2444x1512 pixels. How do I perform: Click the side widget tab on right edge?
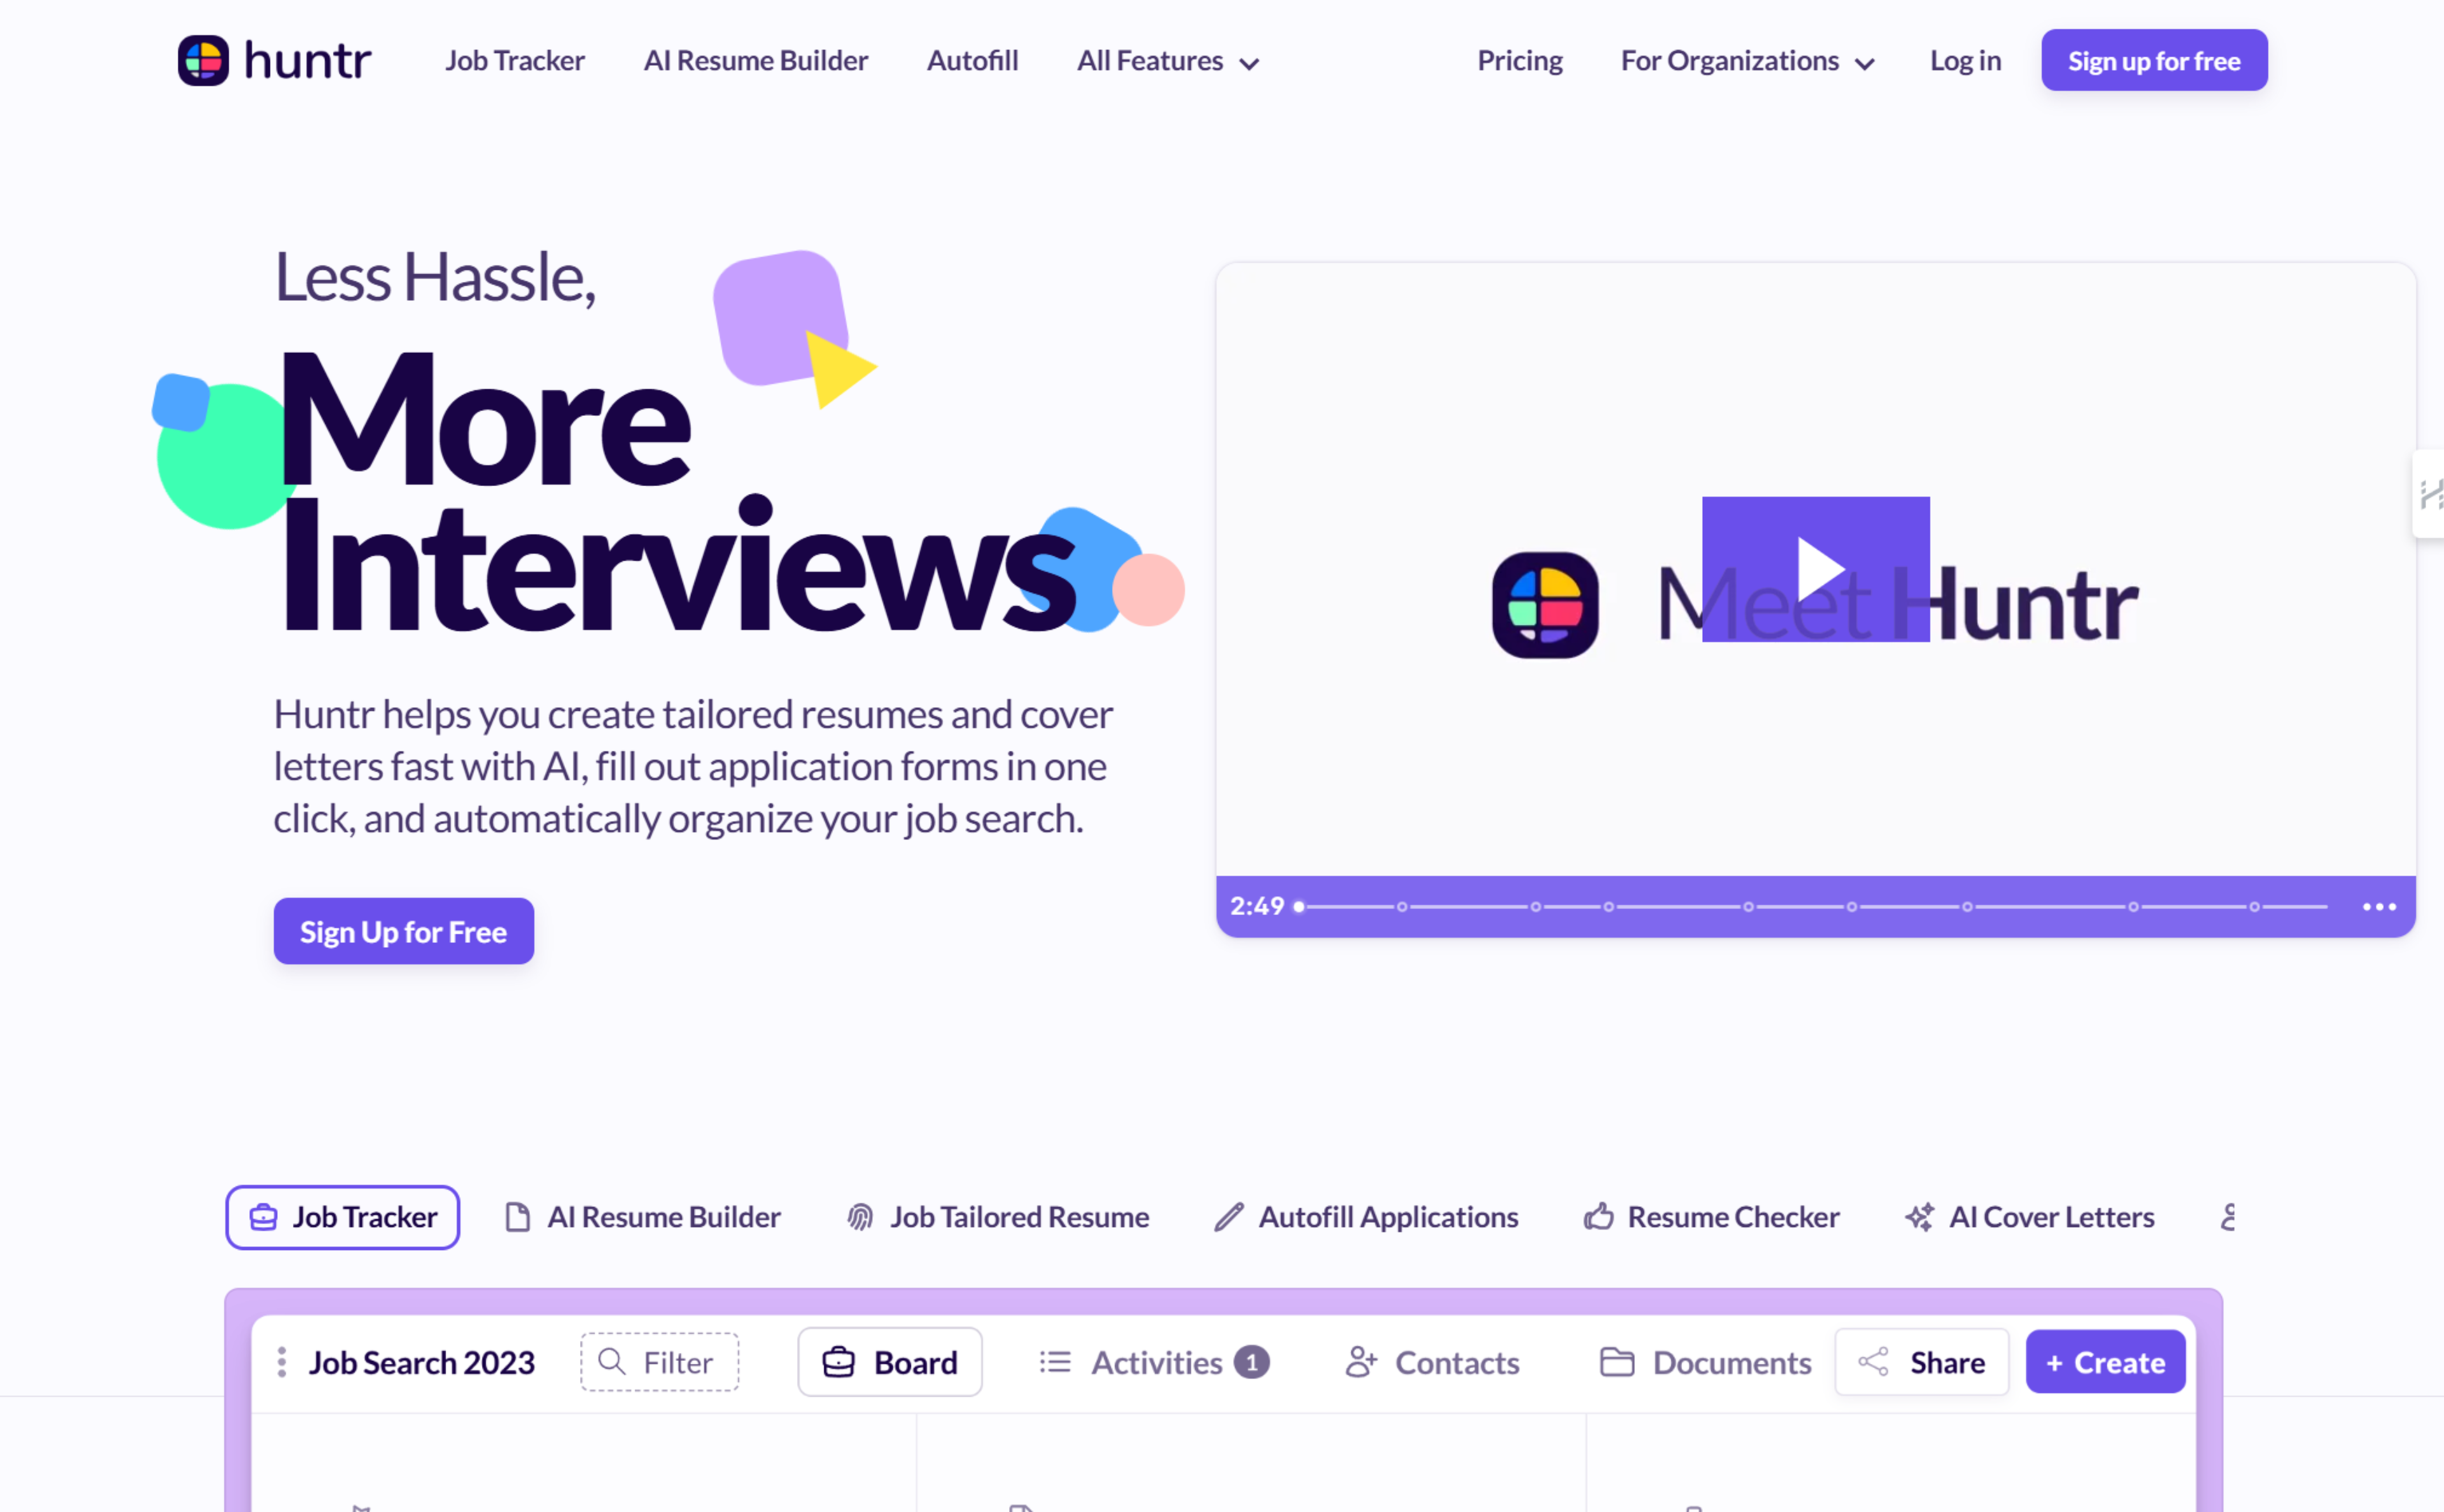click(x=2429, y=494)
